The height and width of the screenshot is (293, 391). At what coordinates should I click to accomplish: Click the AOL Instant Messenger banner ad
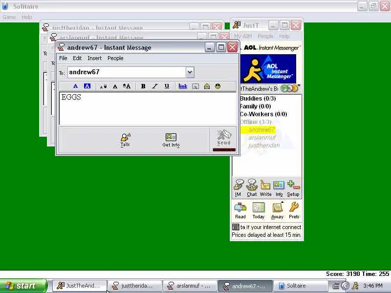coord(268,69)
